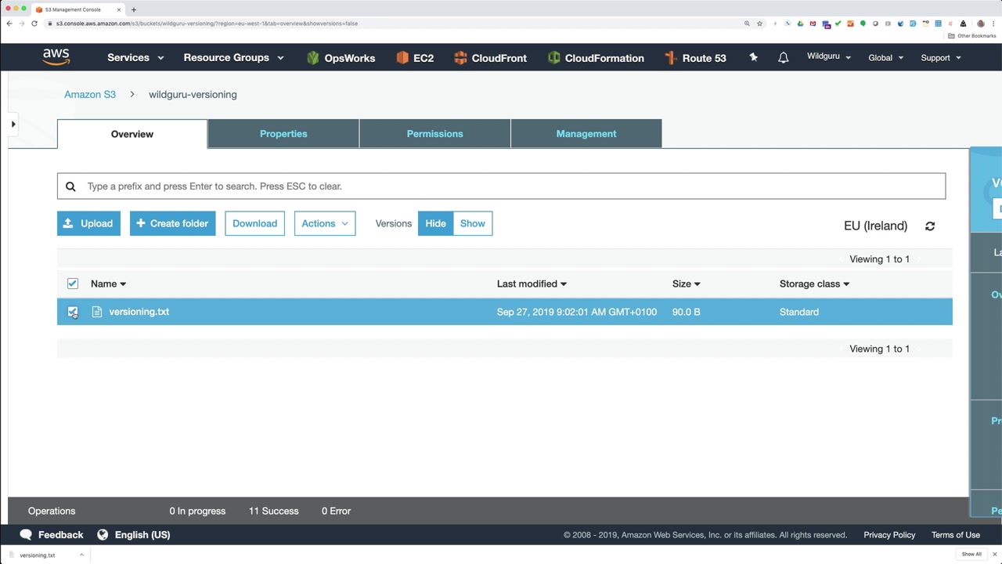Set Versions to Show
This screenshot has height=564, width=1002.
tap(473, 223)
